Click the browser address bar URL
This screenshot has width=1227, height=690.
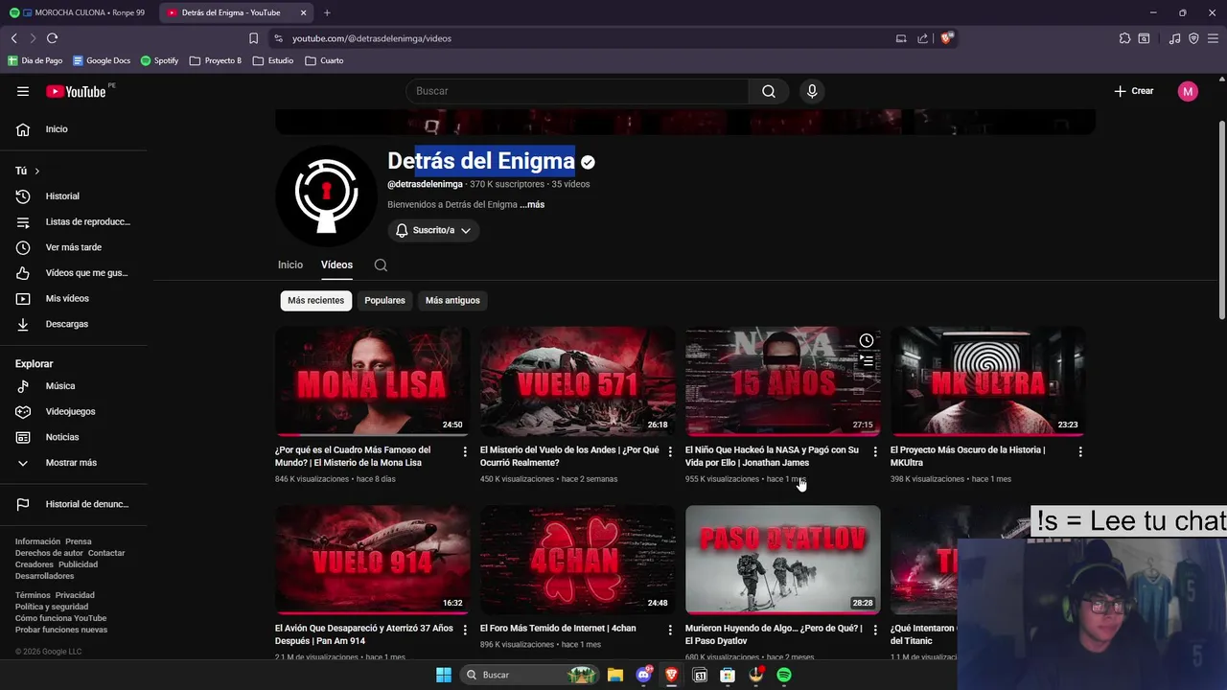372,38
